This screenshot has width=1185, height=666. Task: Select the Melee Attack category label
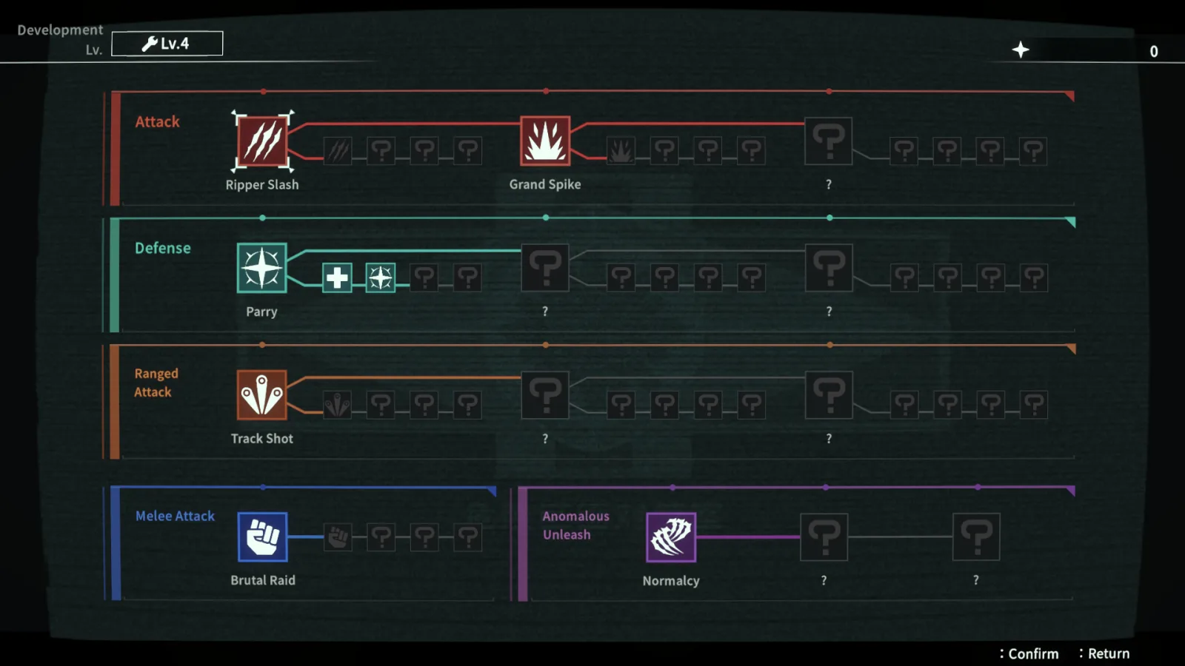tap(175, 516)
